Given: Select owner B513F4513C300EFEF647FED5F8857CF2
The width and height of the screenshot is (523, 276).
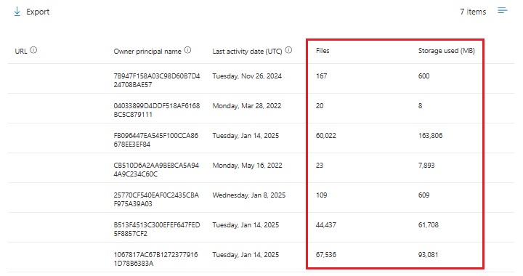Looking at the screenshot, I should [157, 230].
